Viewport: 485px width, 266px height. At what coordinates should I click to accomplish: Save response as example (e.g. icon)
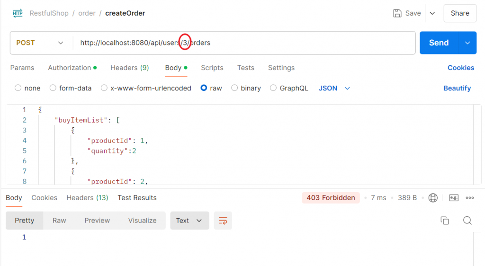[454, 198]
